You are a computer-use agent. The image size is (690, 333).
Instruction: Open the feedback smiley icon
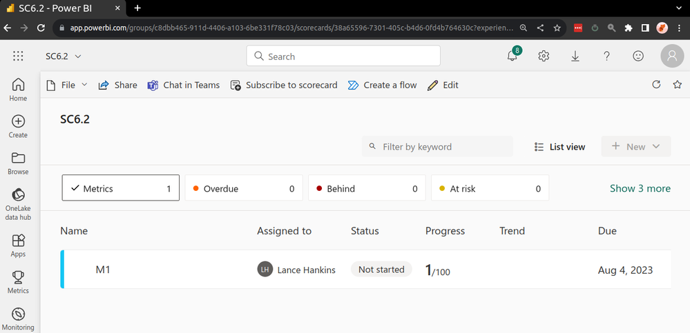point(638,57)
